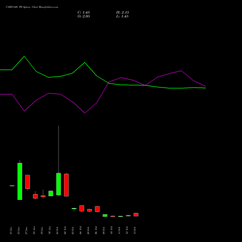242x242 pixels.
Task: Click the red candle for 06 Feb
Action: [97, 209]
